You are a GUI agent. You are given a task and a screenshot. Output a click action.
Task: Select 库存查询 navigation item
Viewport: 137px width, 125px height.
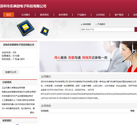click(x=63, y=15)
